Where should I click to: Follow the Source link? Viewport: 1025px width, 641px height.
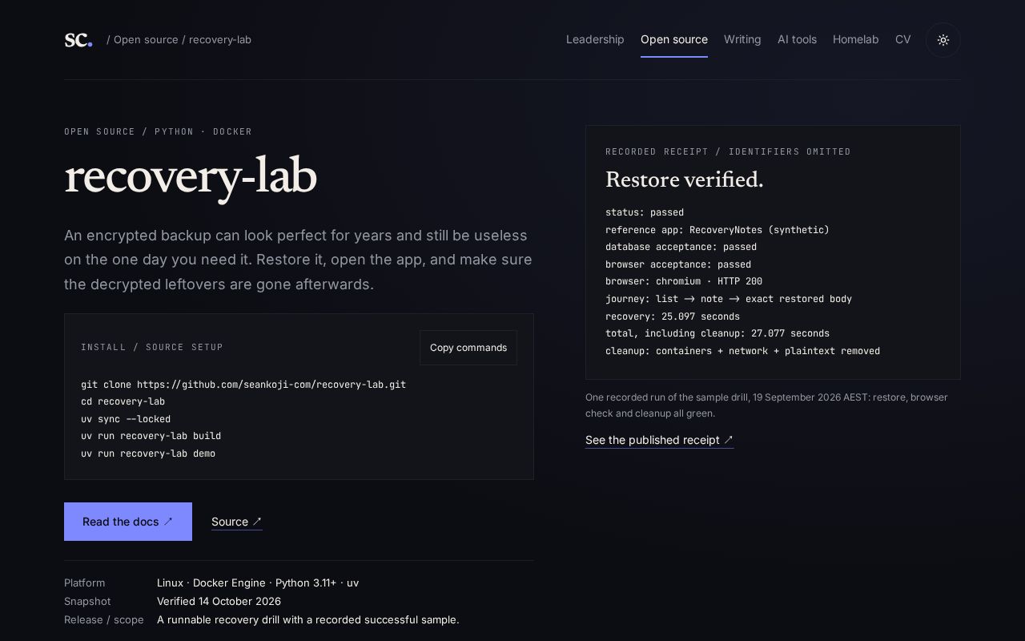(x=237, y=522)
